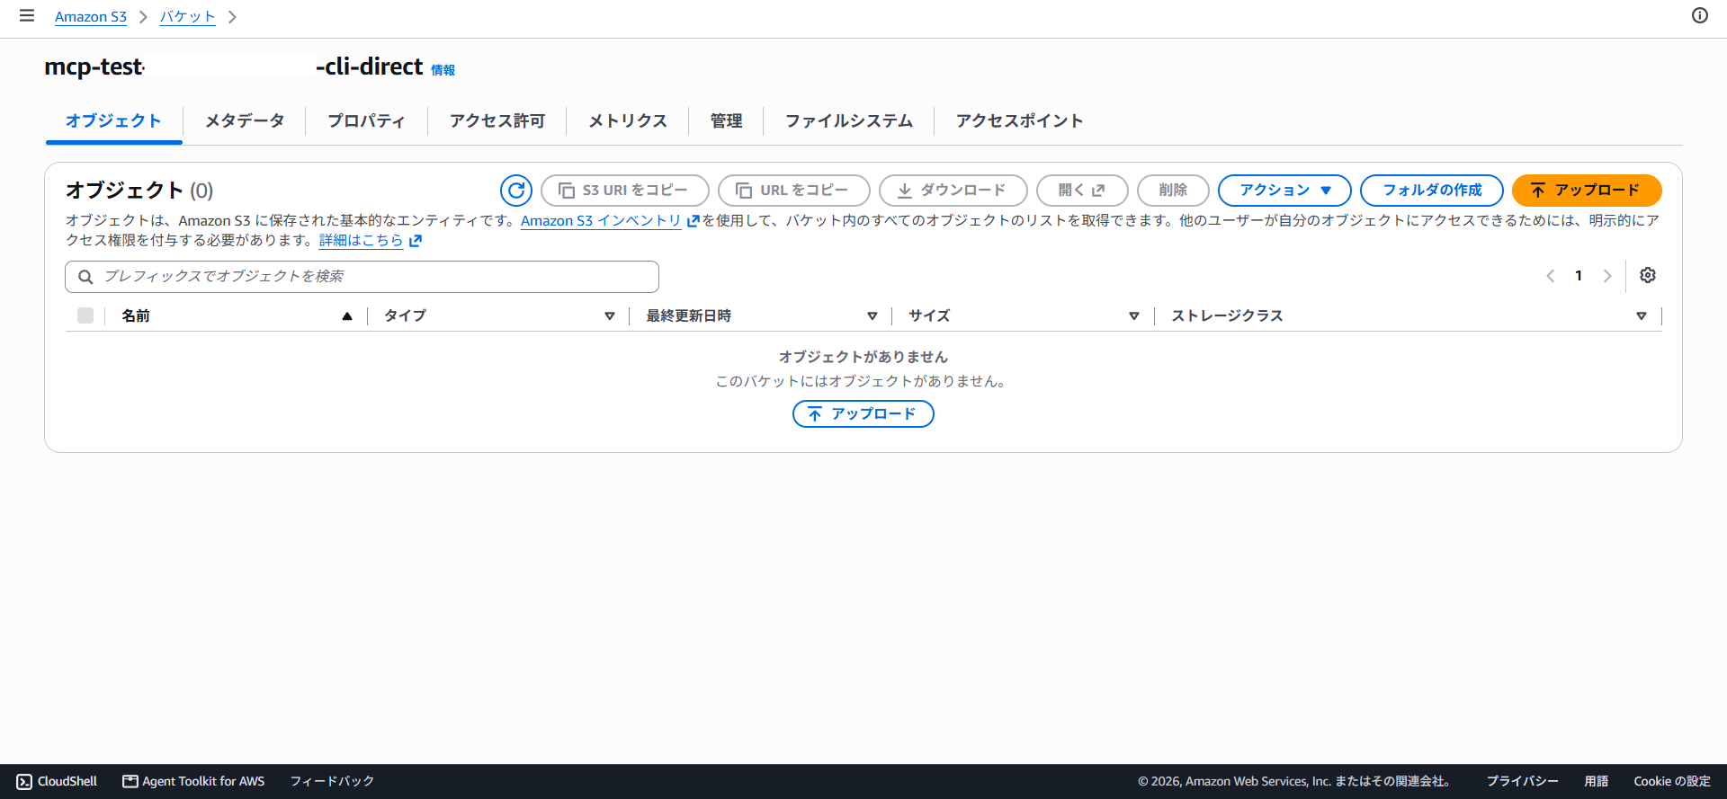Open the Amazon S3 インベントリ link
This screenshot has height=799, width=1727.
pyautogui.click(x=609, y=221)
